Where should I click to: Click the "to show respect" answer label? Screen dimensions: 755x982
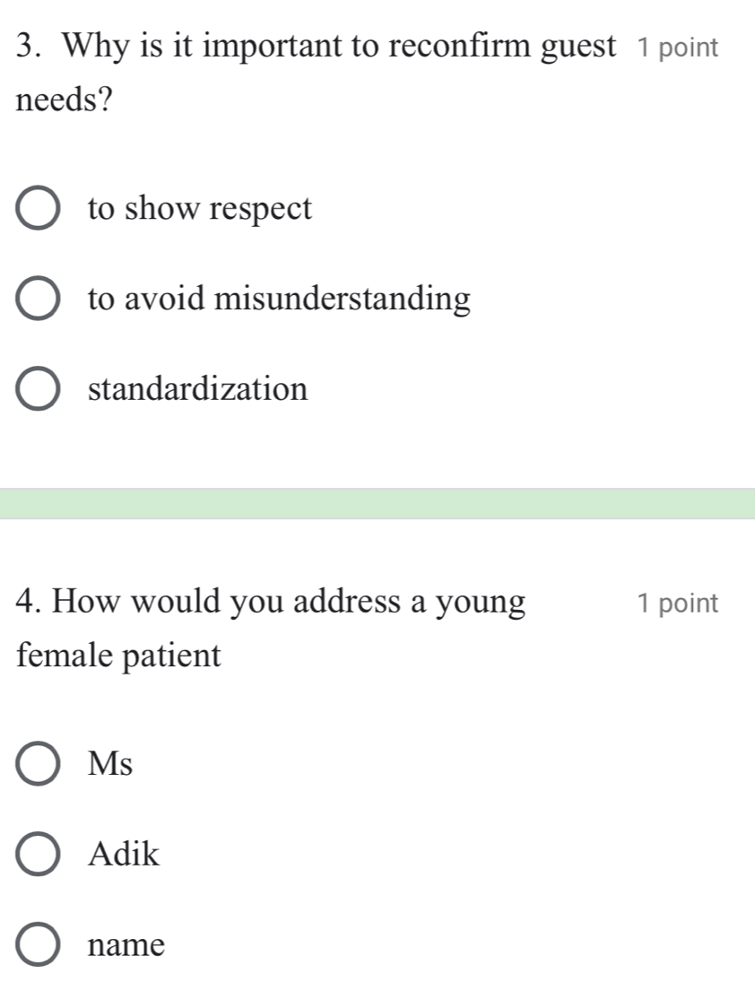coord(200,209)
